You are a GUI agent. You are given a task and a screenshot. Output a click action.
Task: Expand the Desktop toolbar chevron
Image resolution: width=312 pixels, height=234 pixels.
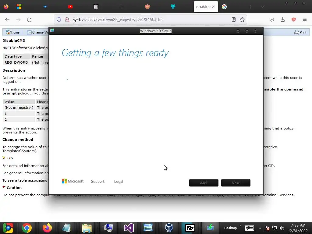(x=240, y=225)
